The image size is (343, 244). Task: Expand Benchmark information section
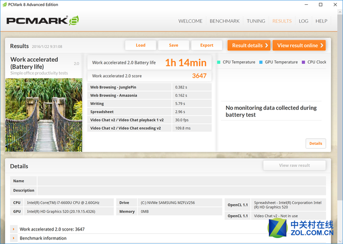click(13, 238)
